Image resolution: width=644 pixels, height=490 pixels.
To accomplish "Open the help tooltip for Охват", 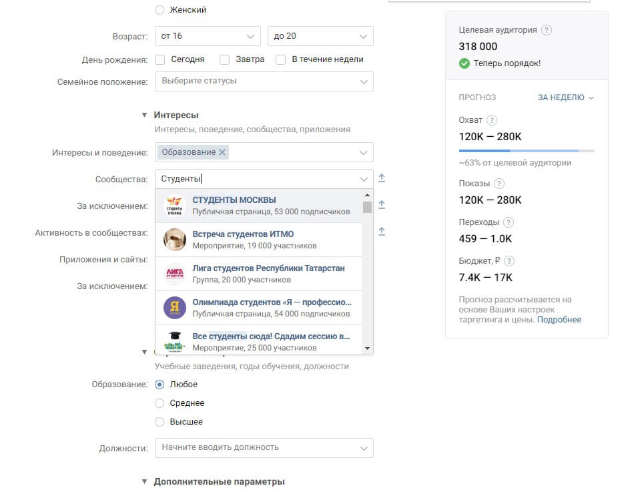I will [492, 120].
